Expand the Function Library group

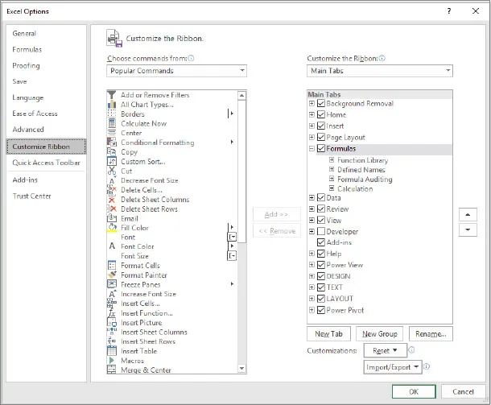(332, 160)
